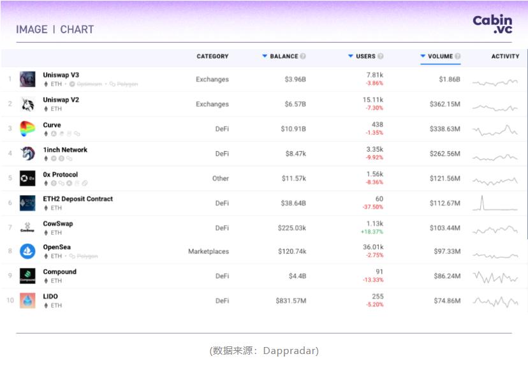The height and width of the screenshot is (377, 528).
Task: Click the OpenSea blue ship icon
Action: [27, 251]
